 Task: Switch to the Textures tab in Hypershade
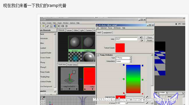(x=69, y=30)
